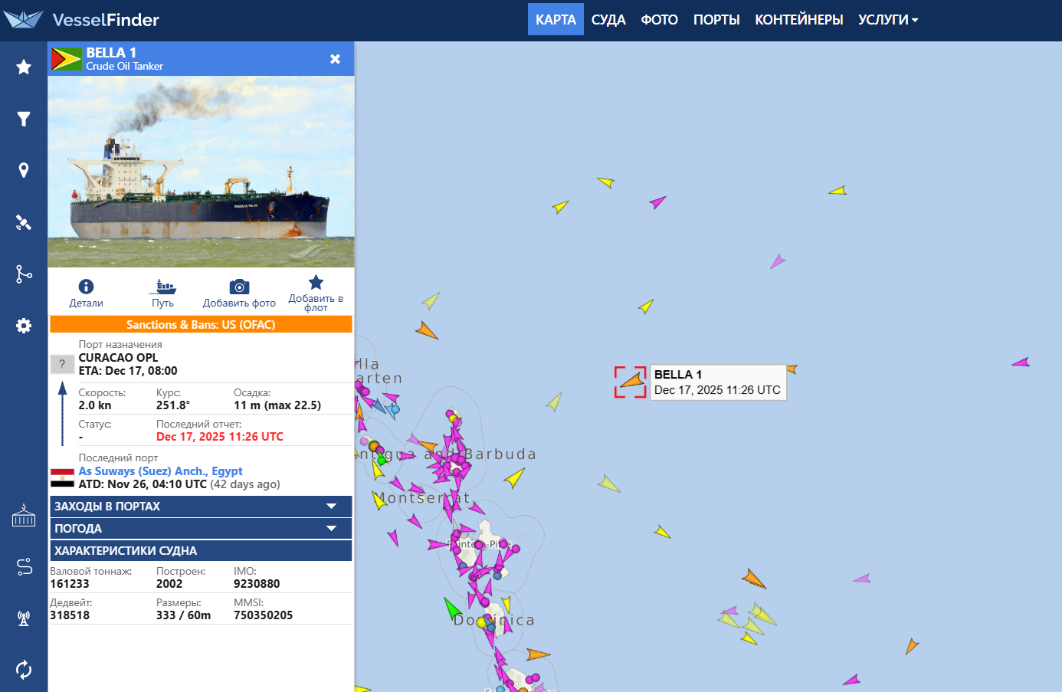Click the satellite icon in sidebar
Viewport: 1062px width, 692px height.
(x=24, y=222)
